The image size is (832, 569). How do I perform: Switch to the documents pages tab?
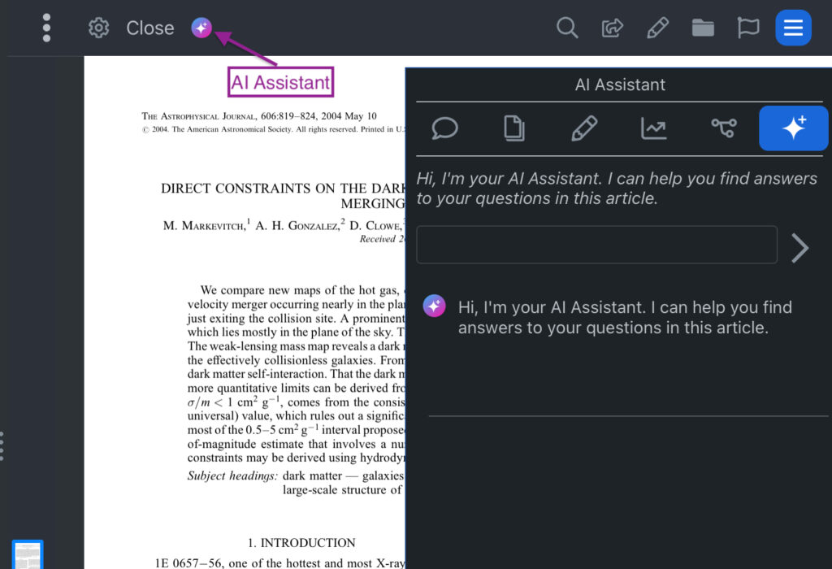tap(514, 128)
